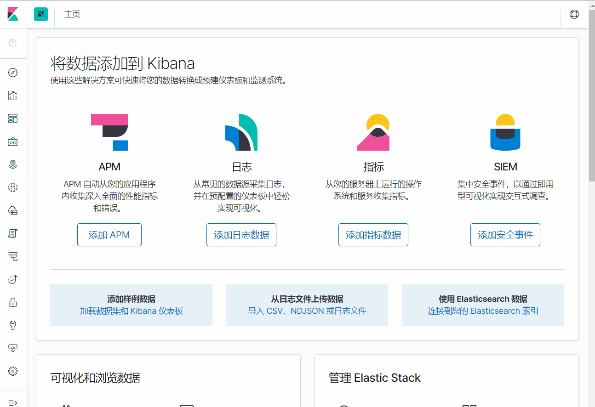The width and height of the screenshot is (595, 407).
Task: Click the 添加安全事件 button
Action: tap(505, 235)
